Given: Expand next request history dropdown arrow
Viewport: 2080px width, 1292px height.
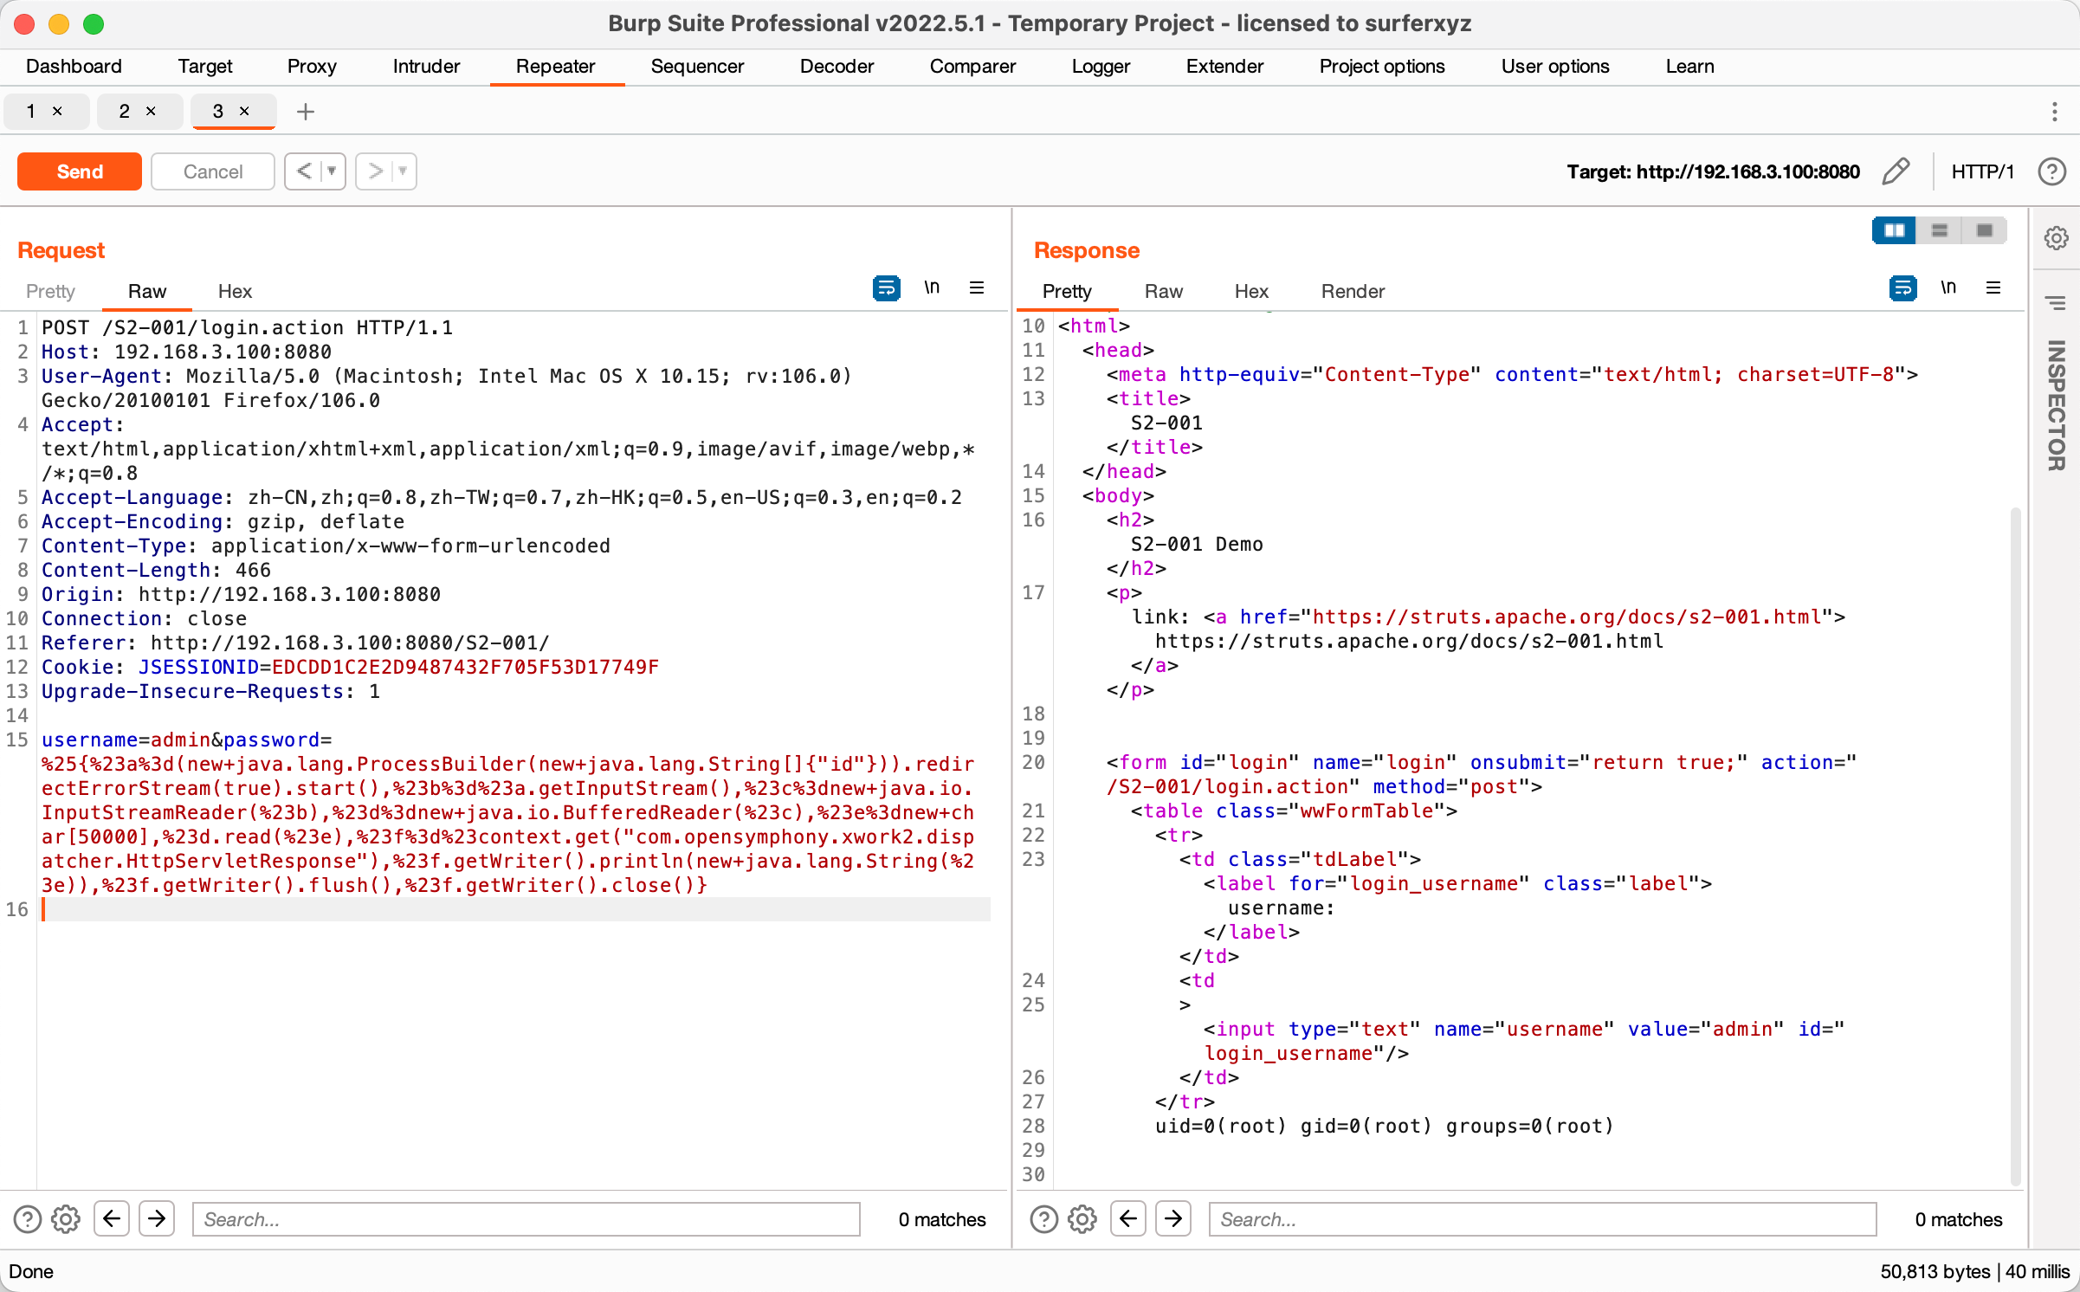Looking at the screenshot, I should (403, 171).
